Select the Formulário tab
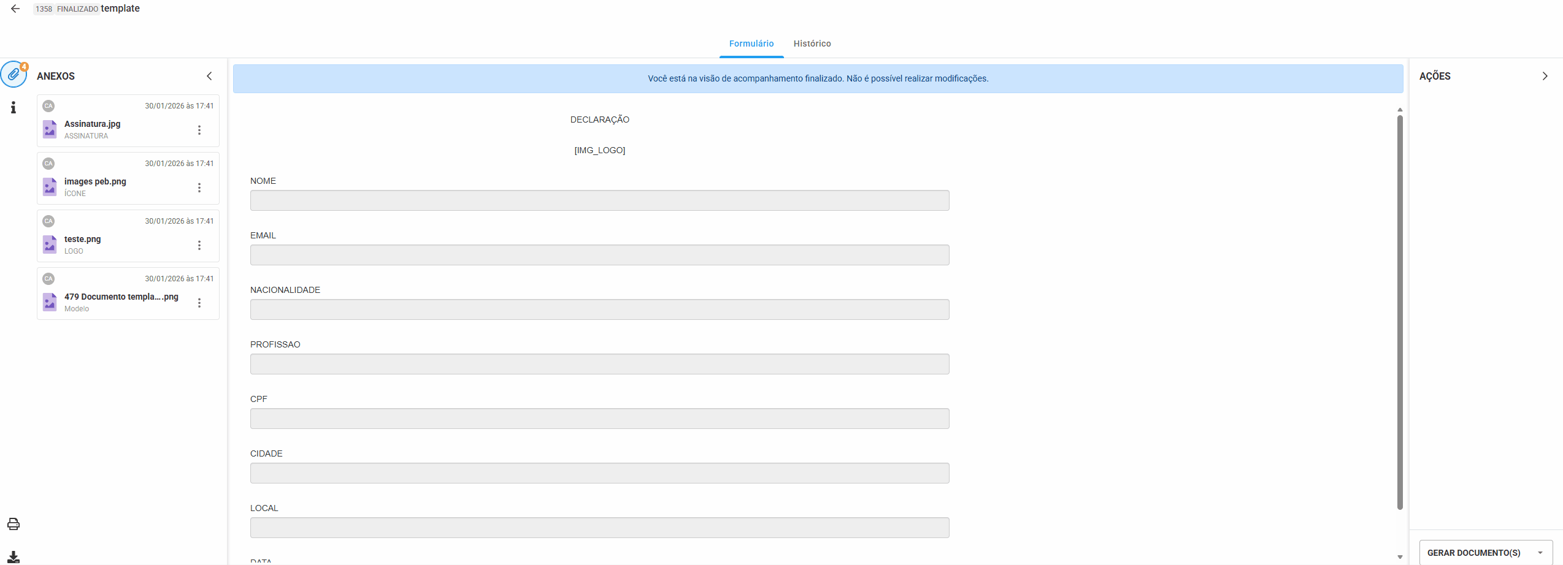This screenshot has width=1563, height=565. click(751, 44)
